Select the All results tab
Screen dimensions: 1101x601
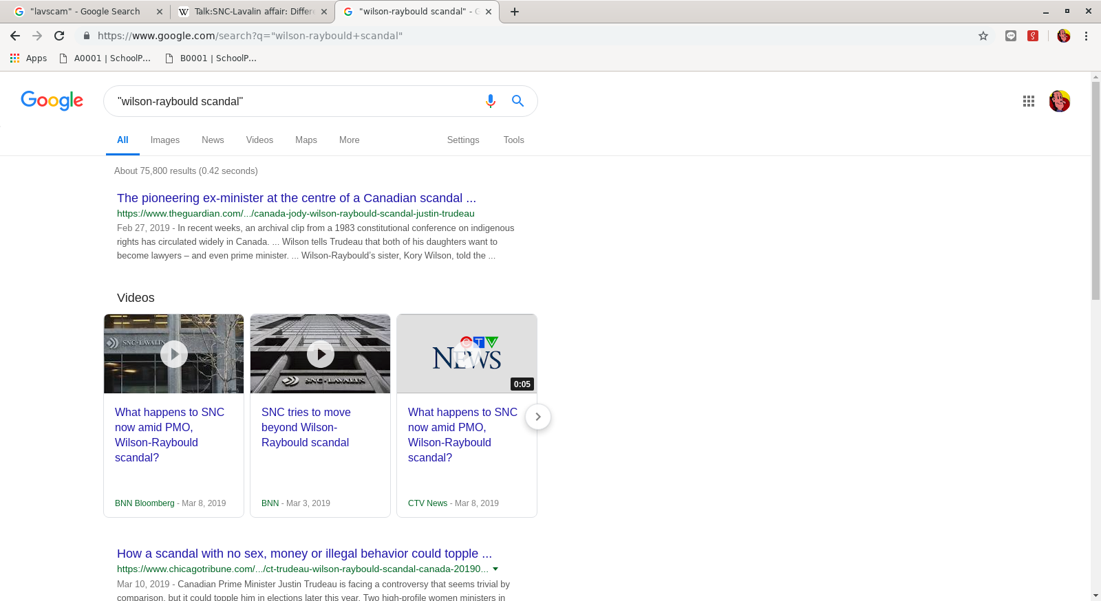(x=122, y=140)
